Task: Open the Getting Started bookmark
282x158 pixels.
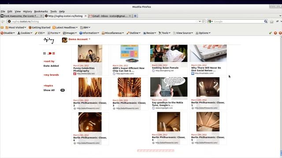Action: click(x=39, y=27)
